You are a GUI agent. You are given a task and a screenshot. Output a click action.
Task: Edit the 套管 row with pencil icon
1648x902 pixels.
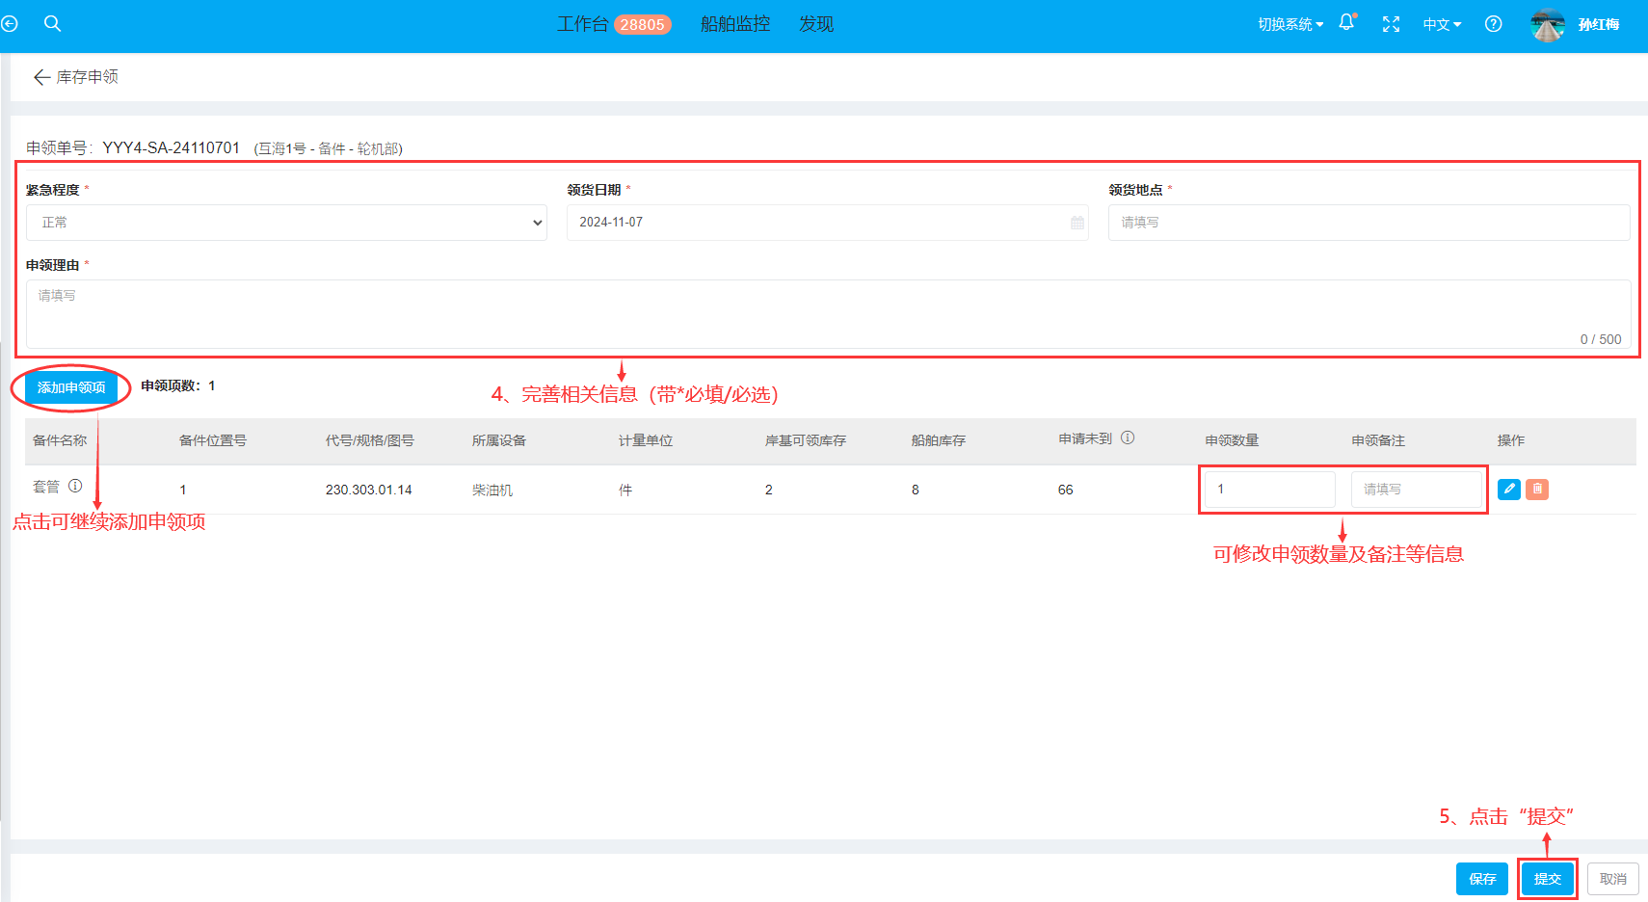pos(1509,489)
